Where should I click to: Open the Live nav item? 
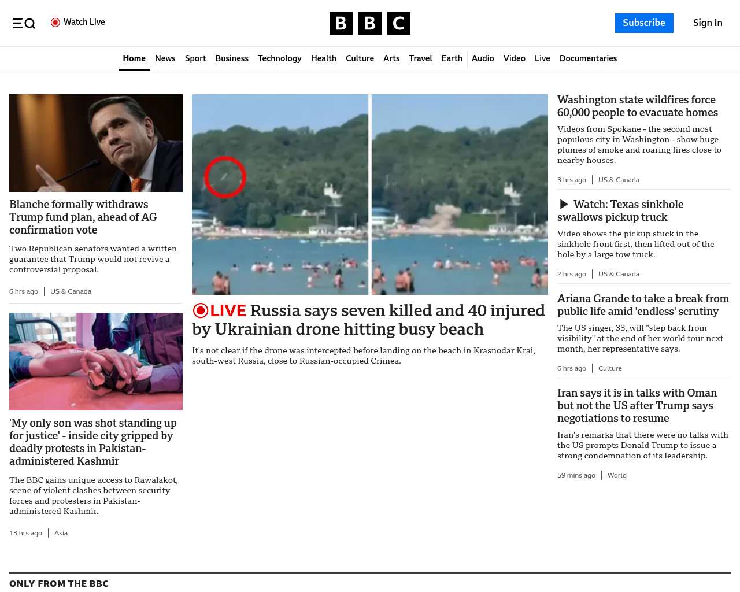point(542,58)
